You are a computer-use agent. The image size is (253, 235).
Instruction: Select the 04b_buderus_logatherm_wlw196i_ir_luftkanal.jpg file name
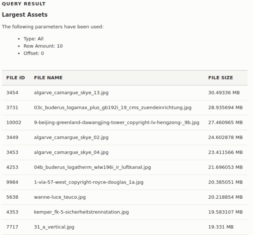92,167
